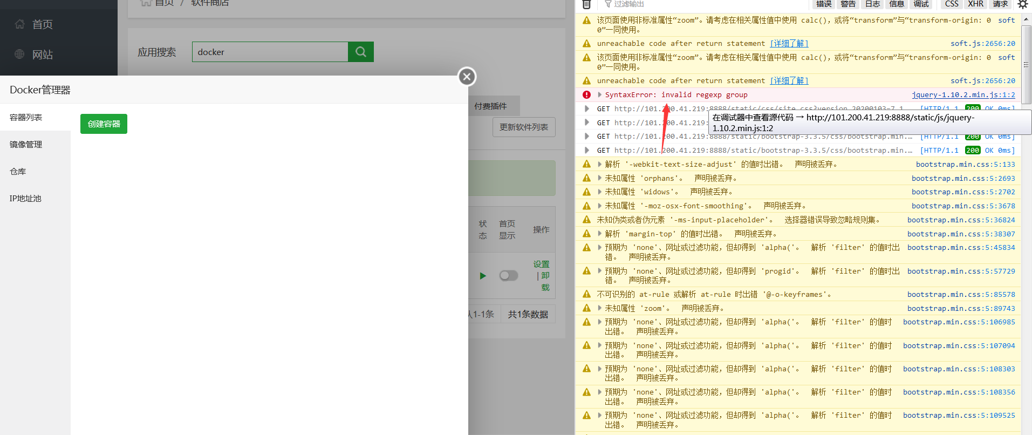Toggle the 日志 filter button
Screen dimensions: 1032x435
coord(872,4)
